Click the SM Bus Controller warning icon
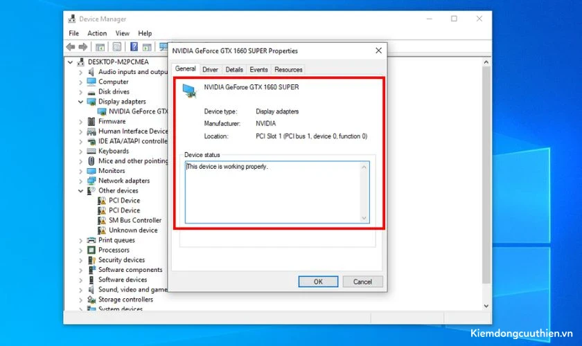The height and width of the screenshot is (346, 582). (101, 220)
